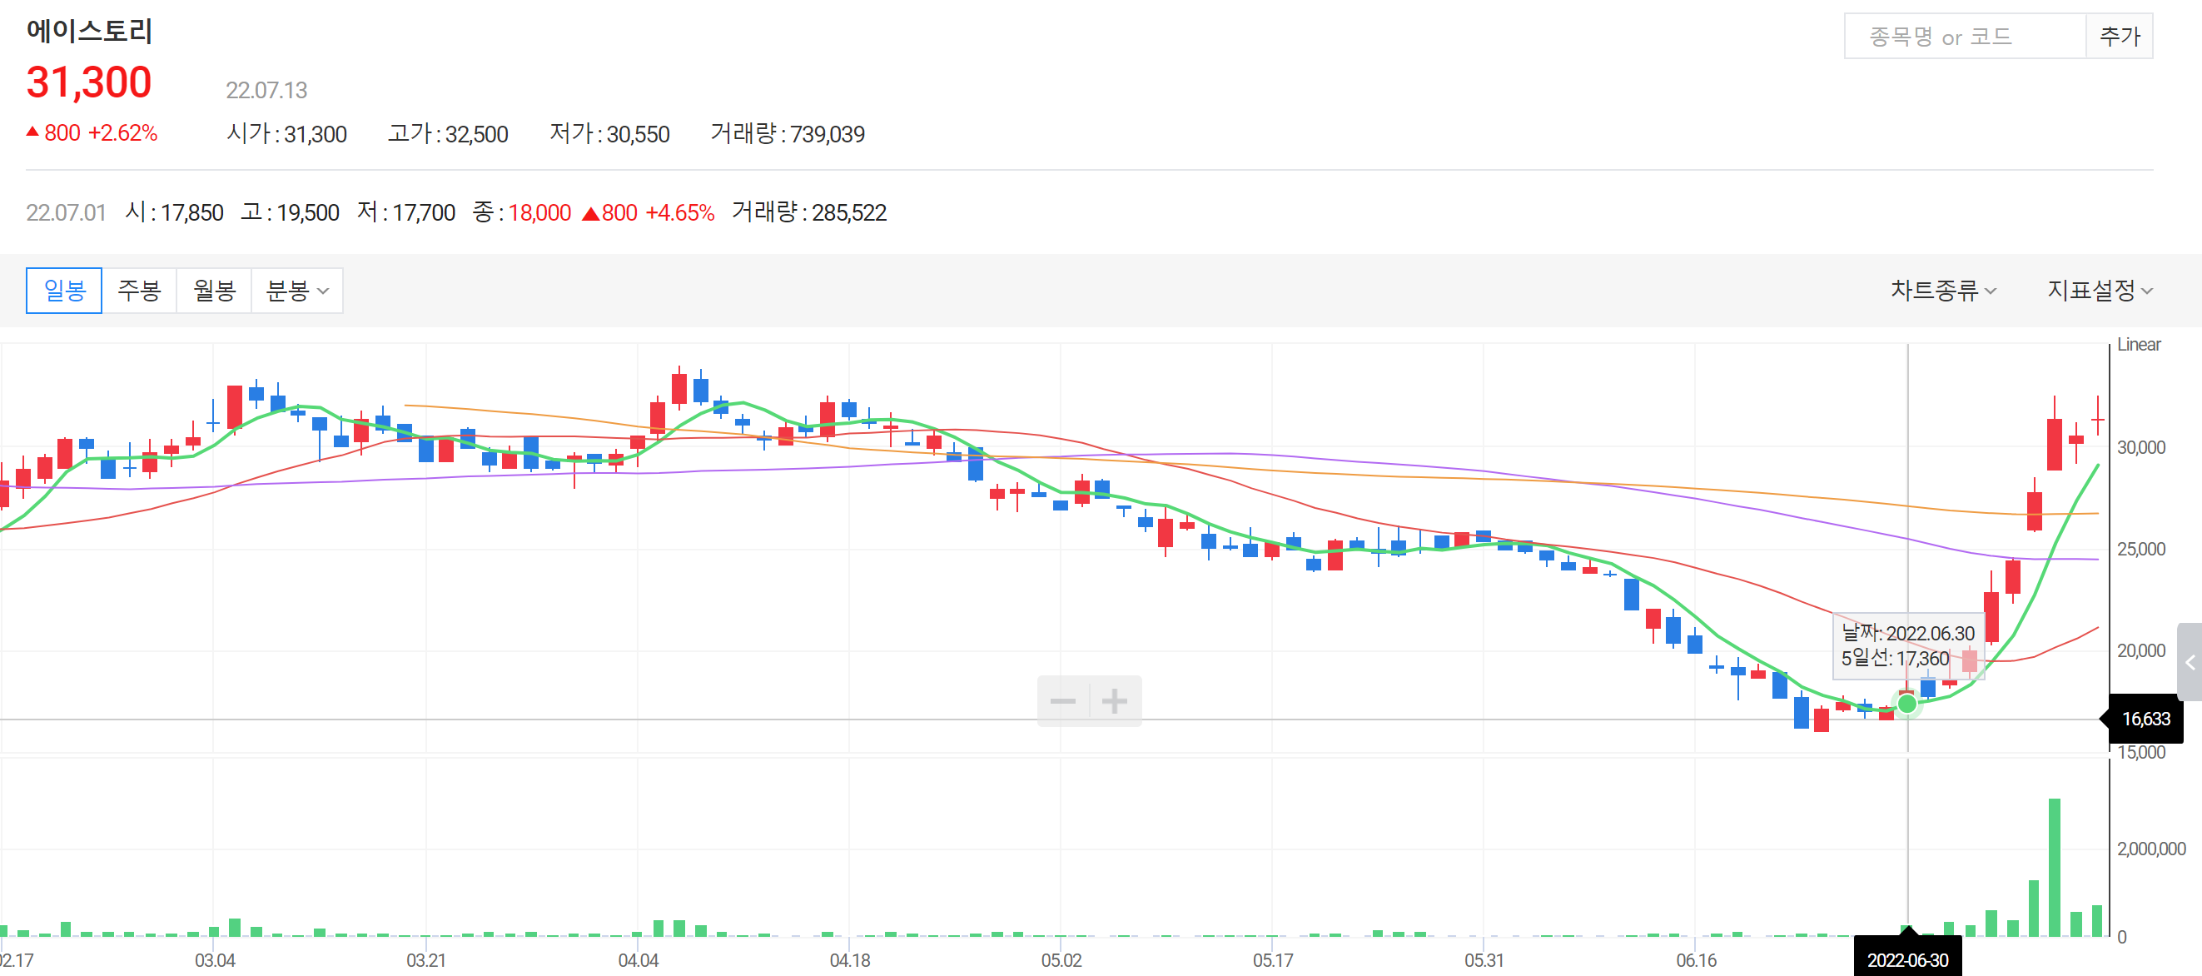
Task: Select the 주봉 weekly chart tab
Action: point(139,291)
